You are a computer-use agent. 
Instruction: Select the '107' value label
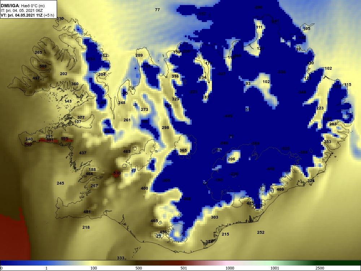[x=78, y=122]
